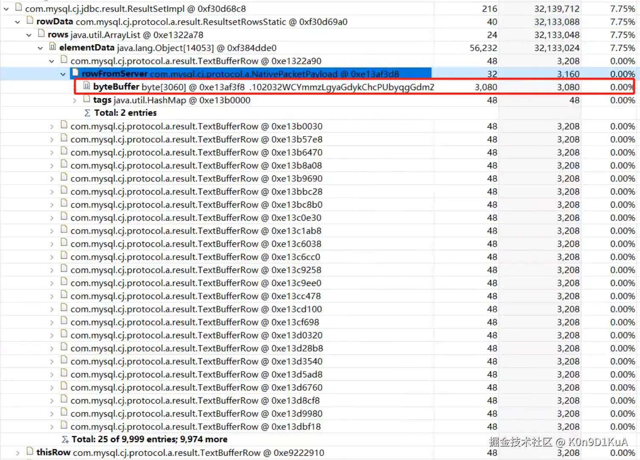This screenshot has width=640, height=460.
Task: Click object icon of rowData row
Action: click(30, 20)
